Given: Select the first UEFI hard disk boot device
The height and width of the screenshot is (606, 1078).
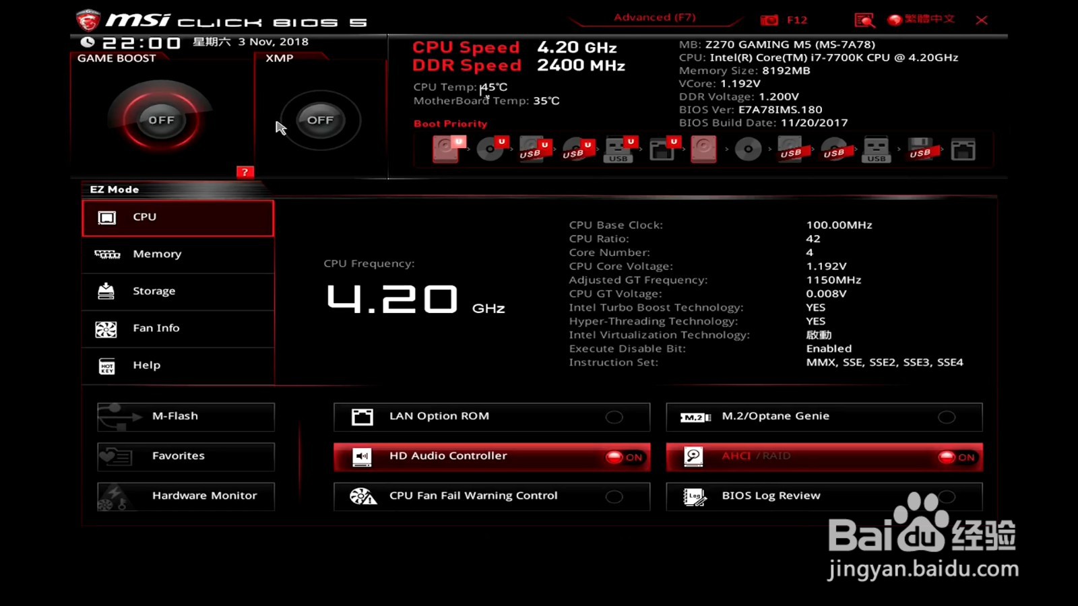Looking at the screenshot, I should tap(448, 149).
